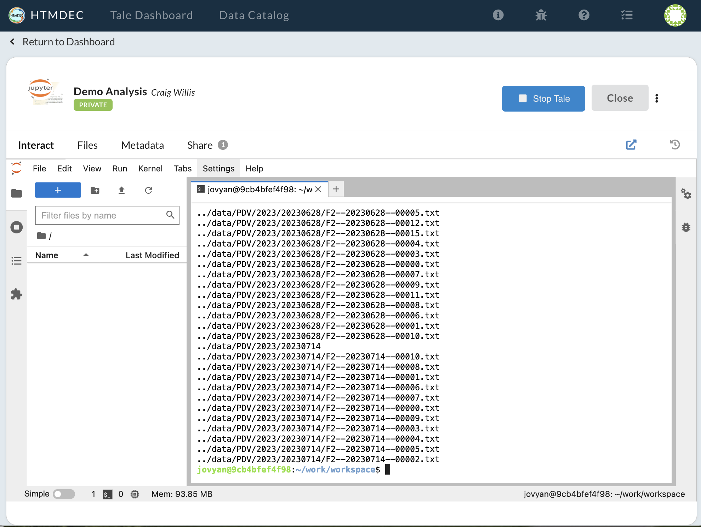Show the table of contents panel

(x=16, y=261)
